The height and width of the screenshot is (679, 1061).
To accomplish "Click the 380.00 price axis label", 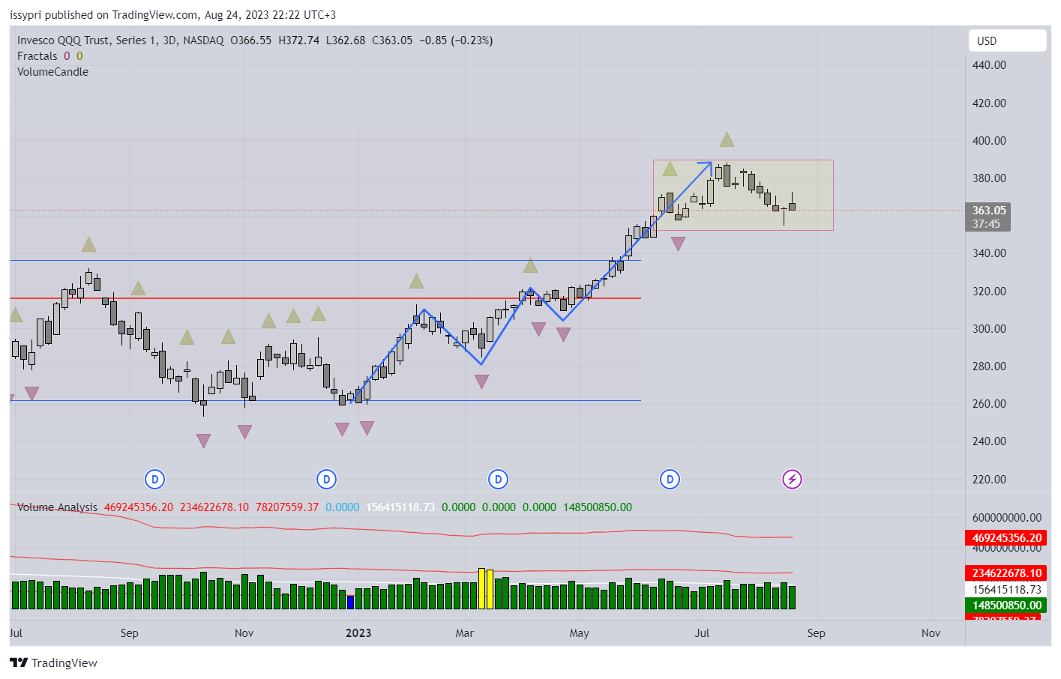I will (989, 178).
